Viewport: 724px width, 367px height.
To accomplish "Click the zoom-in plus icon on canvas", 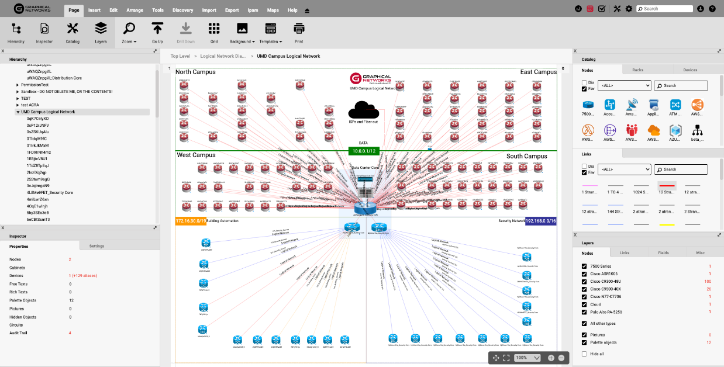I will tap(551, 358).
